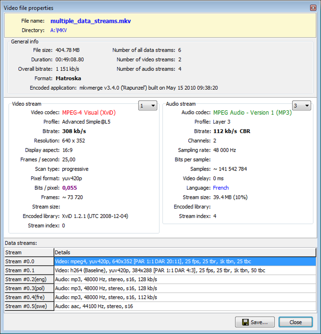Select the Stream #0.3(pol) row header

(x=29, y=288)
